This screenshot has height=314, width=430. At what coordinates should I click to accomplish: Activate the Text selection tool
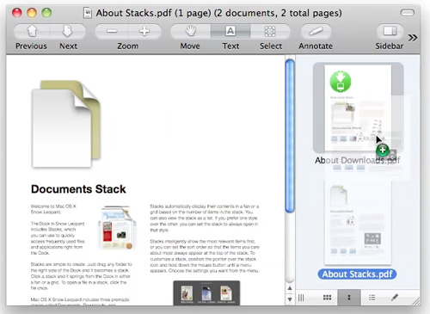pyautogui.click(x=230, y=31)
